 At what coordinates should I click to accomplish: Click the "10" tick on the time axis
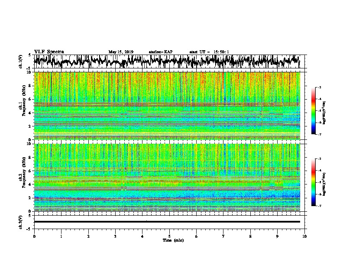304,236
